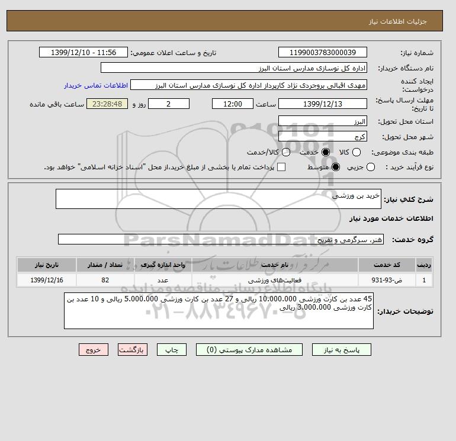The image size is (456, 441).
Task: Click the نام خدمت column header
Action: (x=275, y=265)
